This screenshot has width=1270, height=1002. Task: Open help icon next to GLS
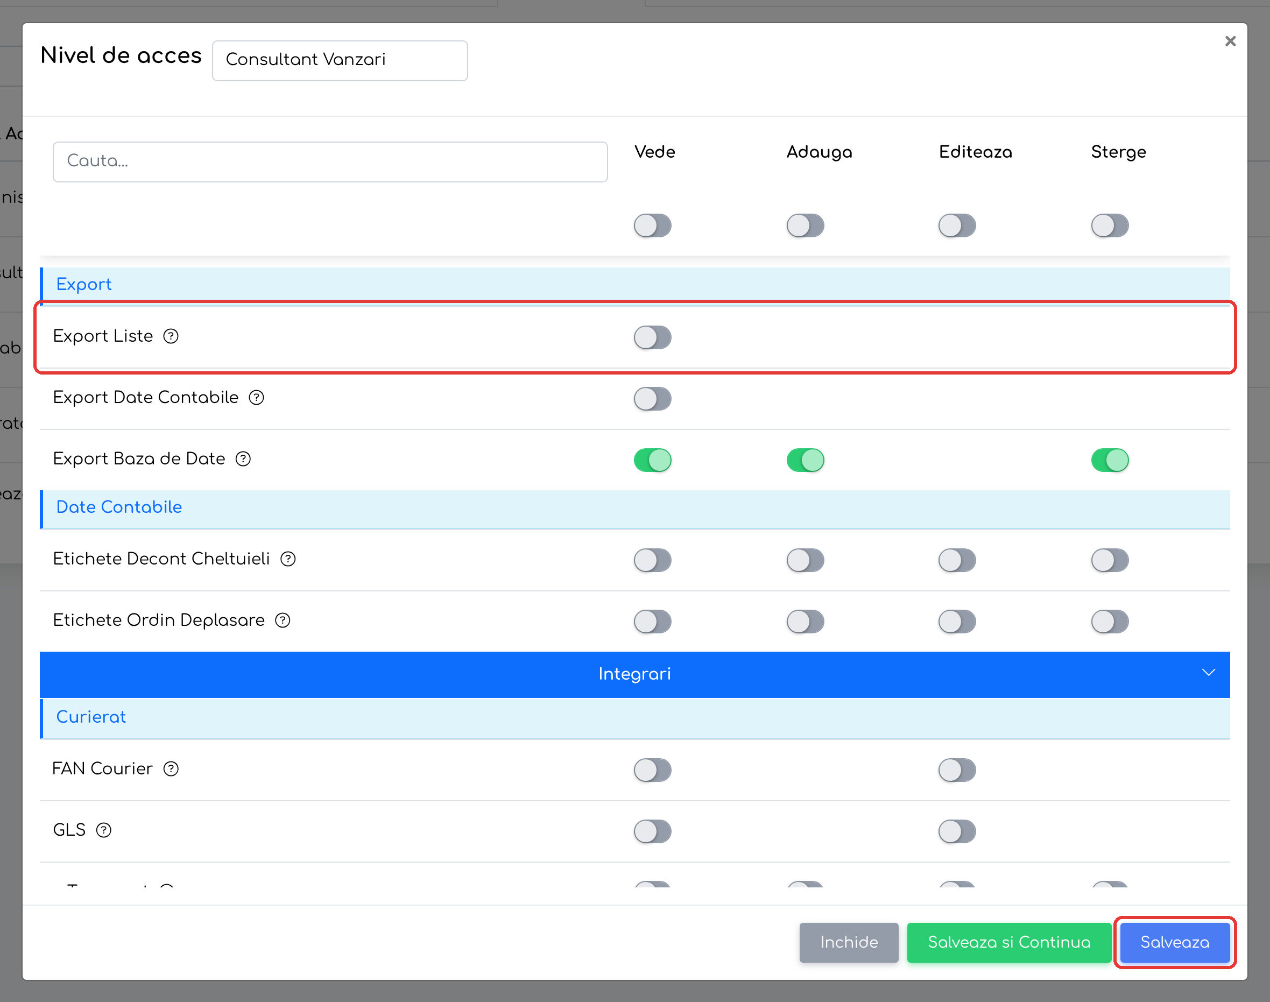click(x=104, y=830)
